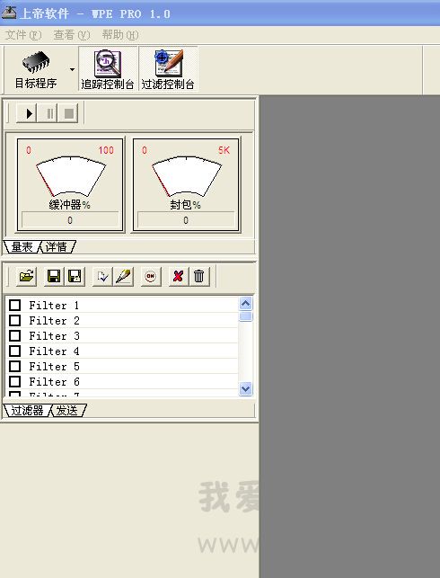Enable the Filter 5 checkbox
The height and width of the screenshot is (578, 440).
(14, 367)
